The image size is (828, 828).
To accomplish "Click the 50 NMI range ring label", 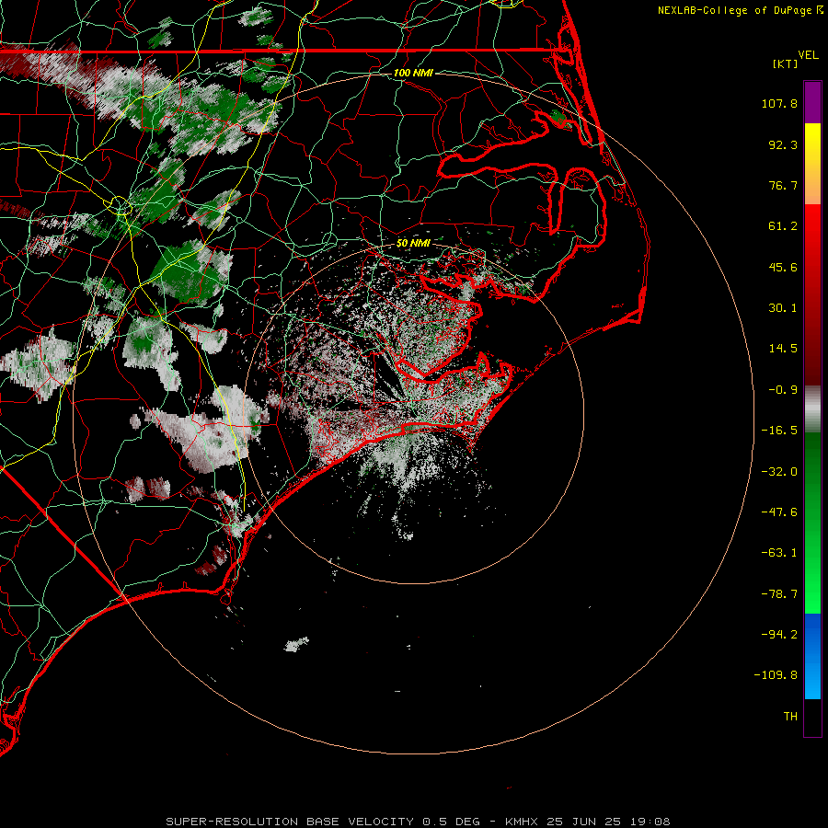I will (x=413, y=243).
